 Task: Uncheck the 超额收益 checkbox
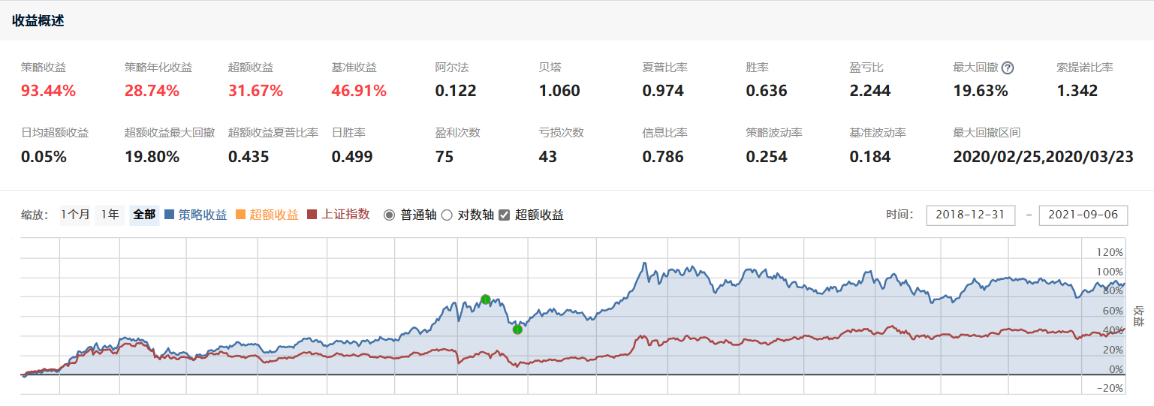505,215
